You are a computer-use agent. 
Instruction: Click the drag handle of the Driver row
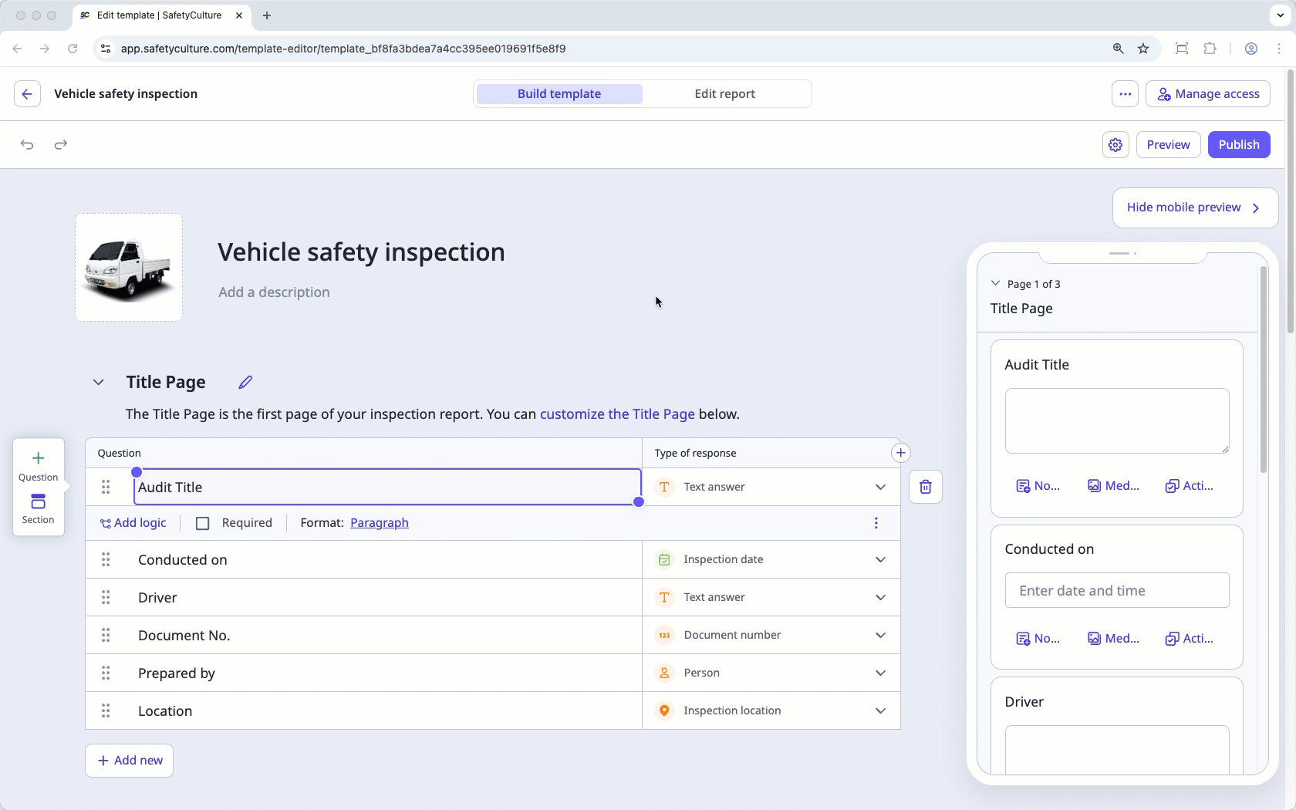(x=106, y=597)
